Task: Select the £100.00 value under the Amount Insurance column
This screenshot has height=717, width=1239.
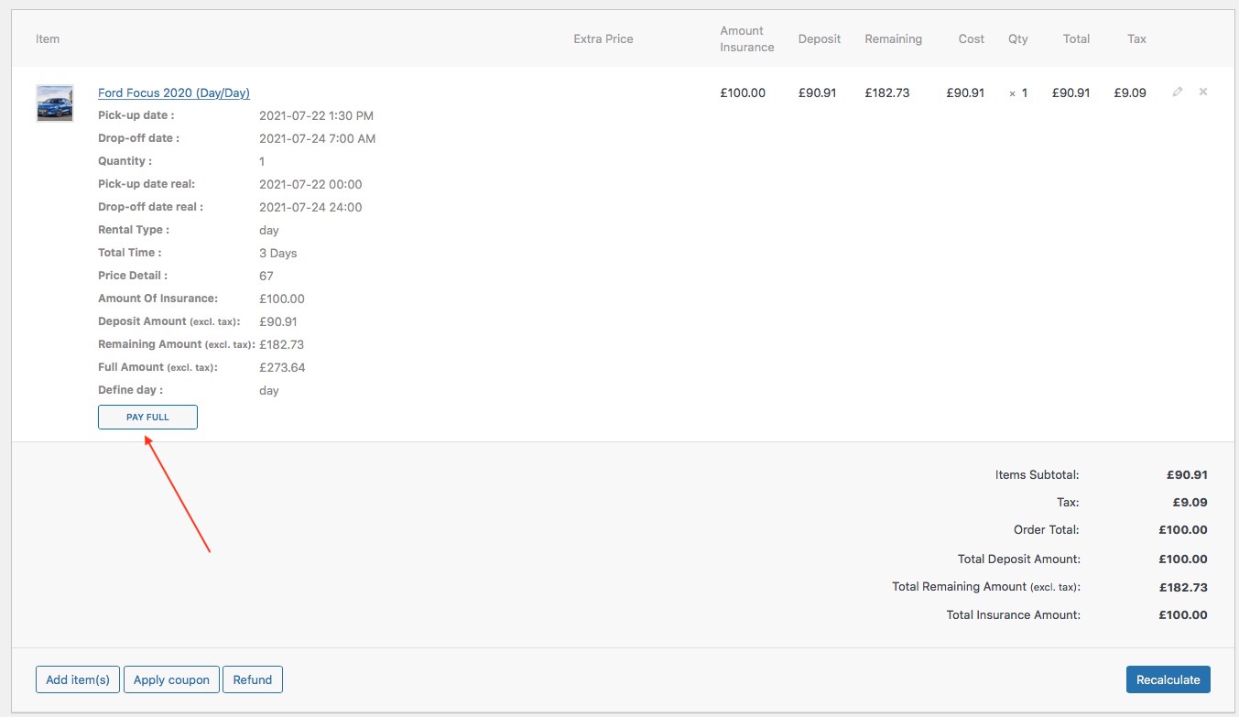Action: tap(743, 92)
